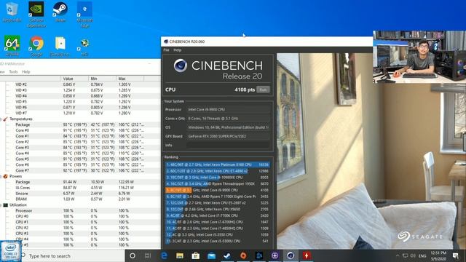Click the 4108 pts CPU score
The width and height of the screenshot is (466, 262).
[245, 90]
